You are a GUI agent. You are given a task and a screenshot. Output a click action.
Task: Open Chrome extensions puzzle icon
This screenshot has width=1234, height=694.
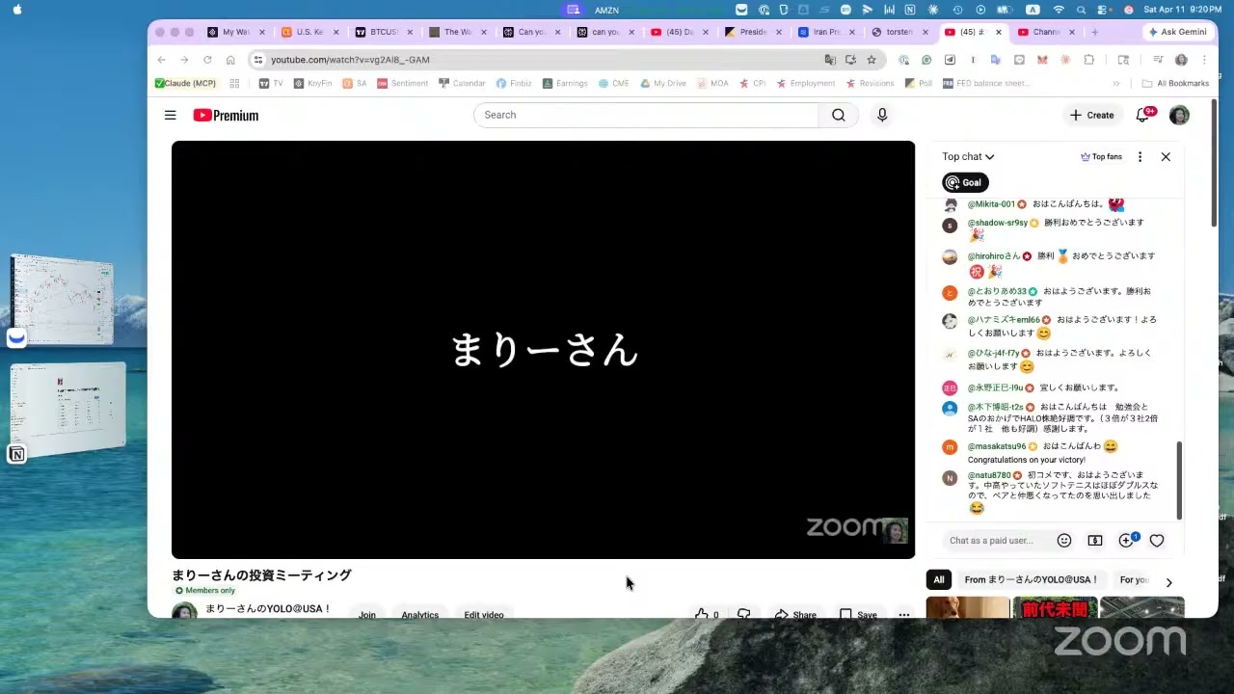1088,60
